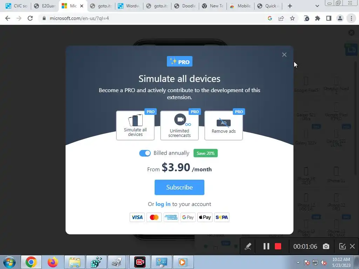Bookmark this page with the star
This screenshot has width=359, height=269.
click(x=292, y=18)
